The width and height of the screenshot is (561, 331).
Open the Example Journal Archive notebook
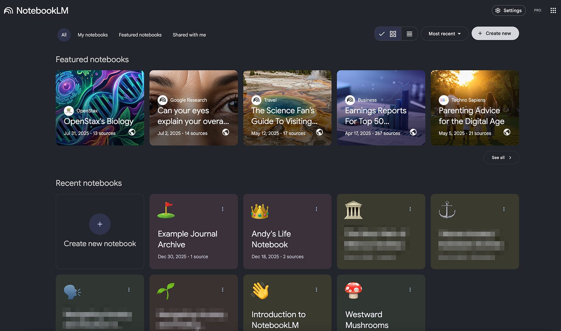click(x=193, y=231)
